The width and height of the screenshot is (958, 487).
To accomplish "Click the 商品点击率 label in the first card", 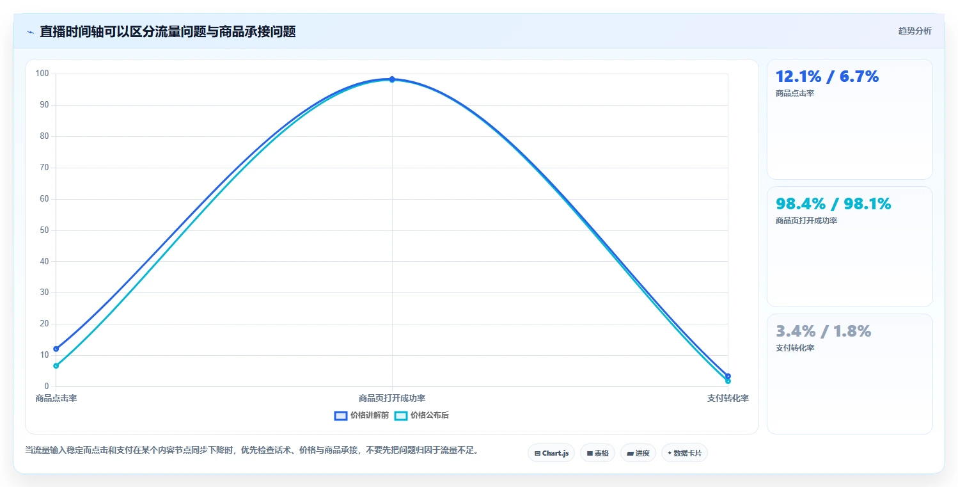I will point(795,93).
